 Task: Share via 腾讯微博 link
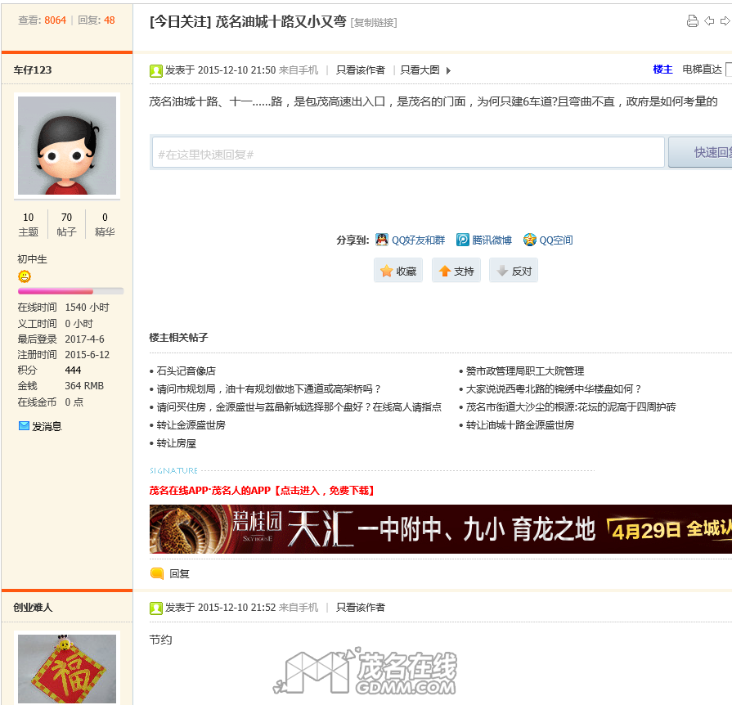click(492, 240)
